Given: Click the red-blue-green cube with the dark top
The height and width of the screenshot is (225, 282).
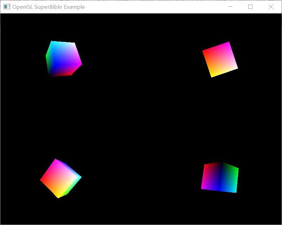Looking at the screenshot, I should (220, 177).
